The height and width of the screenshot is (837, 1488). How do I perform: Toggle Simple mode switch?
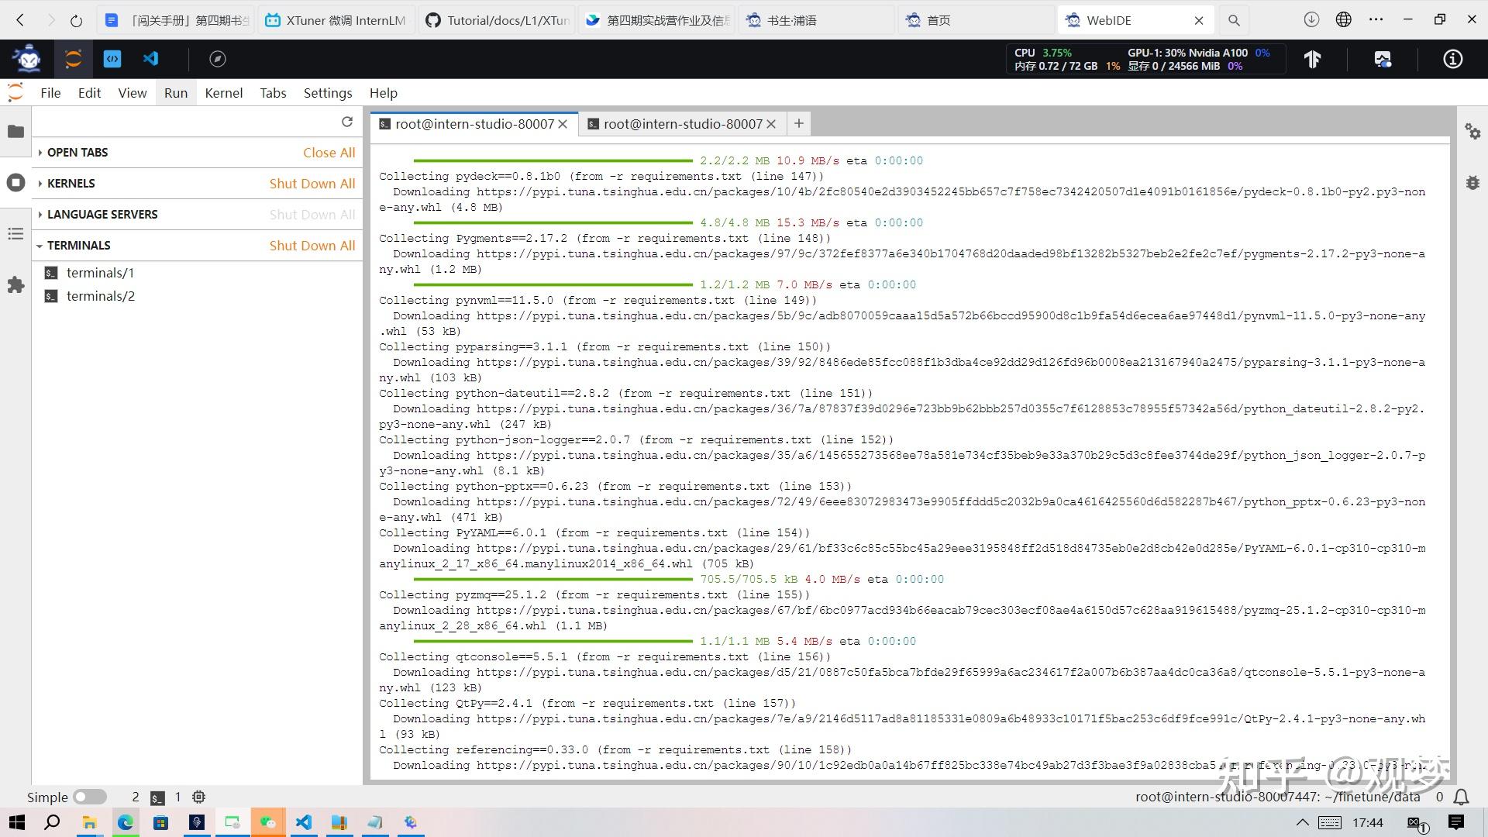pos(90,797)
